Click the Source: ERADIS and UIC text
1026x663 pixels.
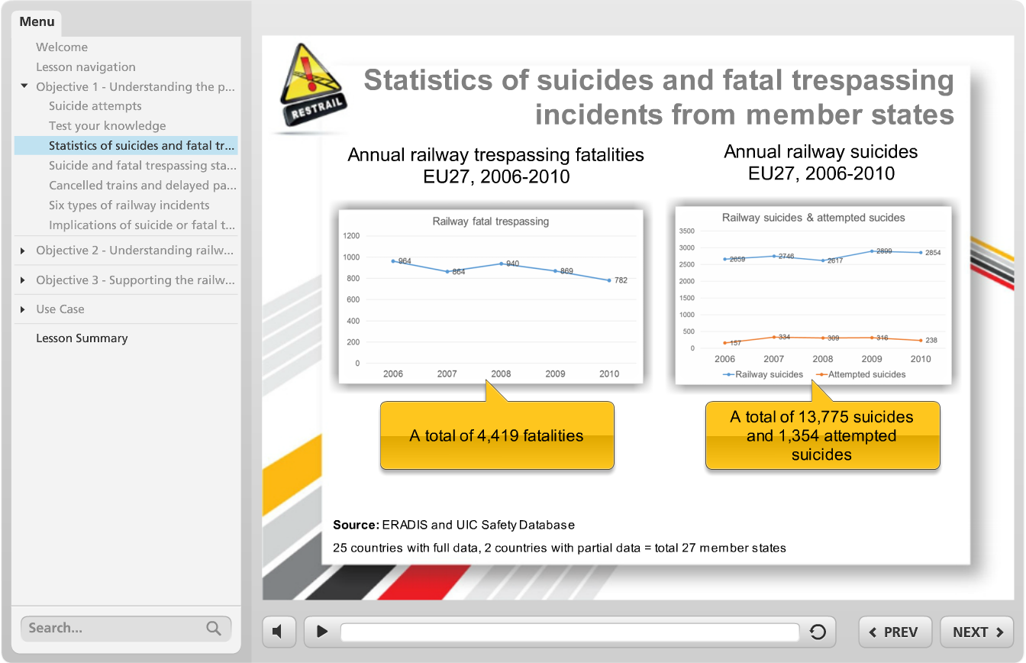point(453,525)
